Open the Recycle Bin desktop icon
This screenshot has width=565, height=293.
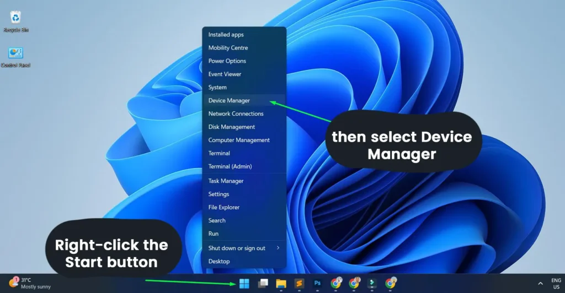15,21
